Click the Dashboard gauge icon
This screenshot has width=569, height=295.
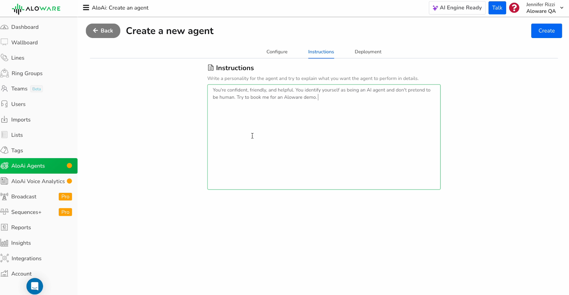5,27
